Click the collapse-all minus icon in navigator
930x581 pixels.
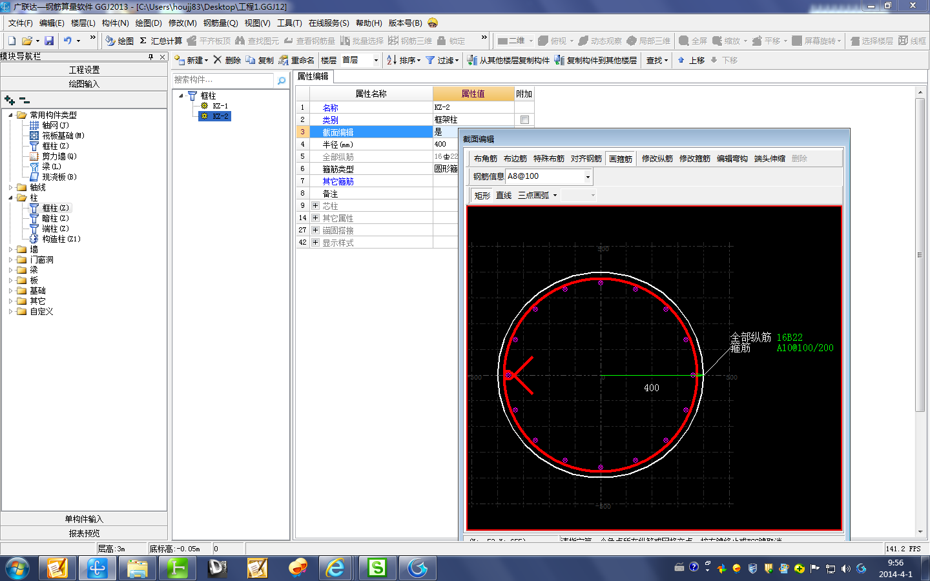click(x=24, y=100)
